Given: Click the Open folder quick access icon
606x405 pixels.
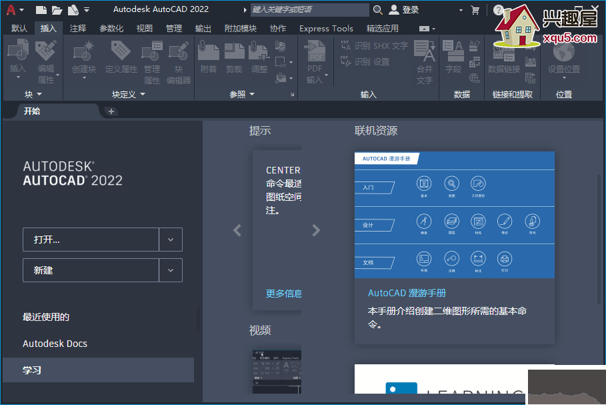Looking at the screenshot, I should (57, 9).
